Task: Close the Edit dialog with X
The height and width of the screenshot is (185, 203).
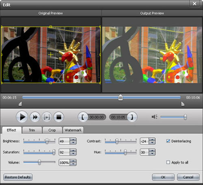Action: click(x=194, y=4)
